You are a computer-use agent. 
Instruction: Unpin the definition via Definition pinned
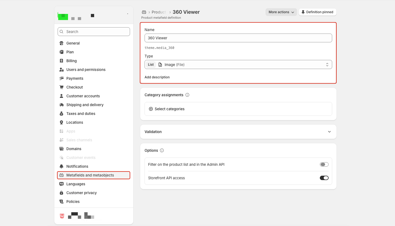click(x=317, y=12)
